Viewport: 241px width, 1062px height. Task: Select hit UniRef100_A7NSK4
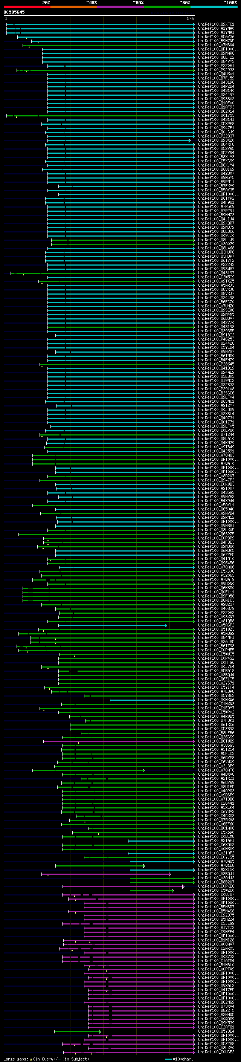point(216,45)
